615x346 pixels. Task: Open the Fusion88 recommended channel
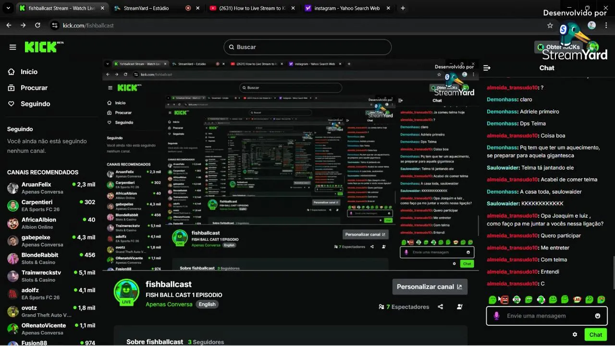[x=51, y=343]
